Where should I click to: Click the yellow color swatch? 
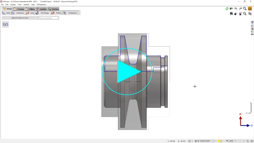coord(219,141)
